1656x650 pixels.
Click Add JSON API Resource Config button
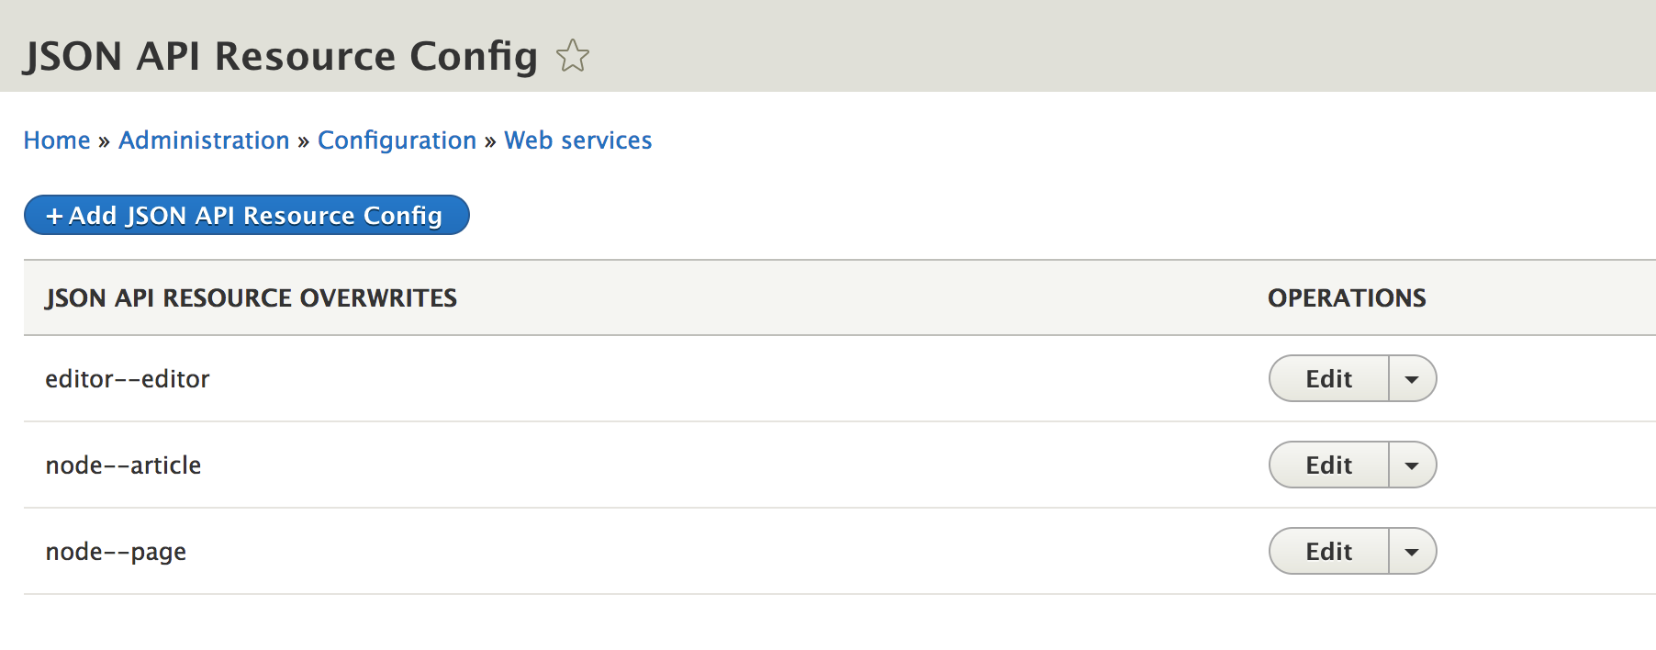pos(246,216)
